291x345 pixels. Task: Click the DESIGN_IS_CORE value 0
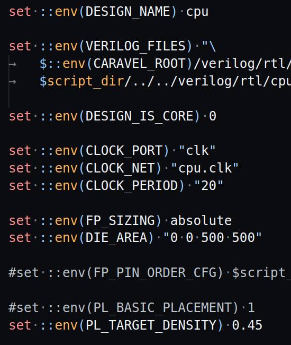coord(213,116)
